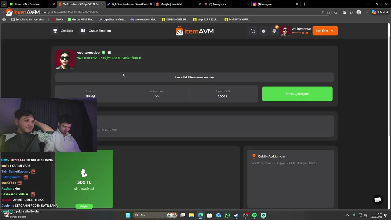Open the live chat support bubble
The image size is (391, 220).
(378, 200)
